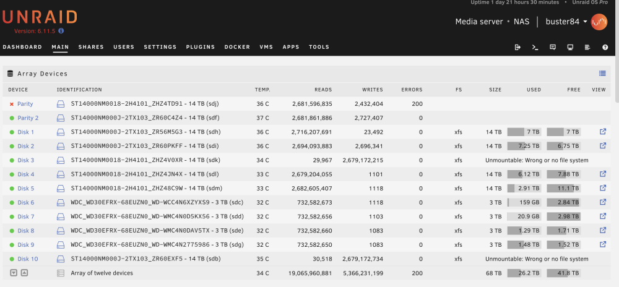This screenshot has width=619, height=287.
Task: Browse Disk 9 via view icon
Action: [x=602, y=244]
